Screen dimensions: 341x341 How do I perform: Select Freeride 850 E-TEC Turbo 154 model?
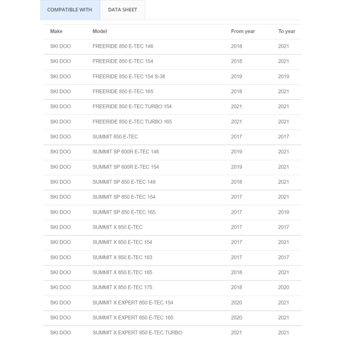[132, 106]
